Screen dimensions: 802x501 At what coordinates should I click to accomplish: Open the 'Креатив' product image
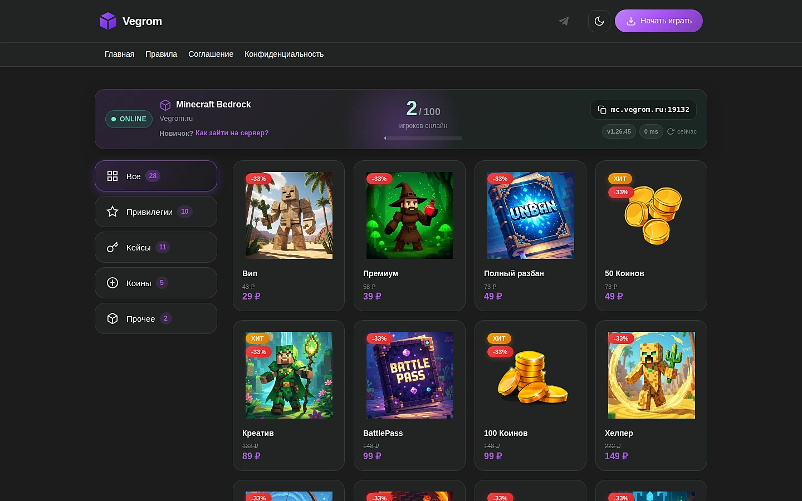(289, 375)
